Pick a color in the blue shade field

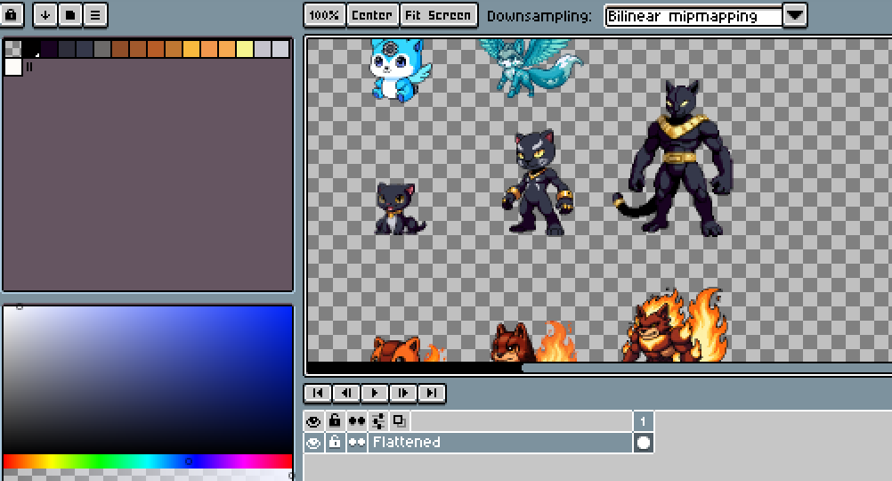[x=148, y=379]
